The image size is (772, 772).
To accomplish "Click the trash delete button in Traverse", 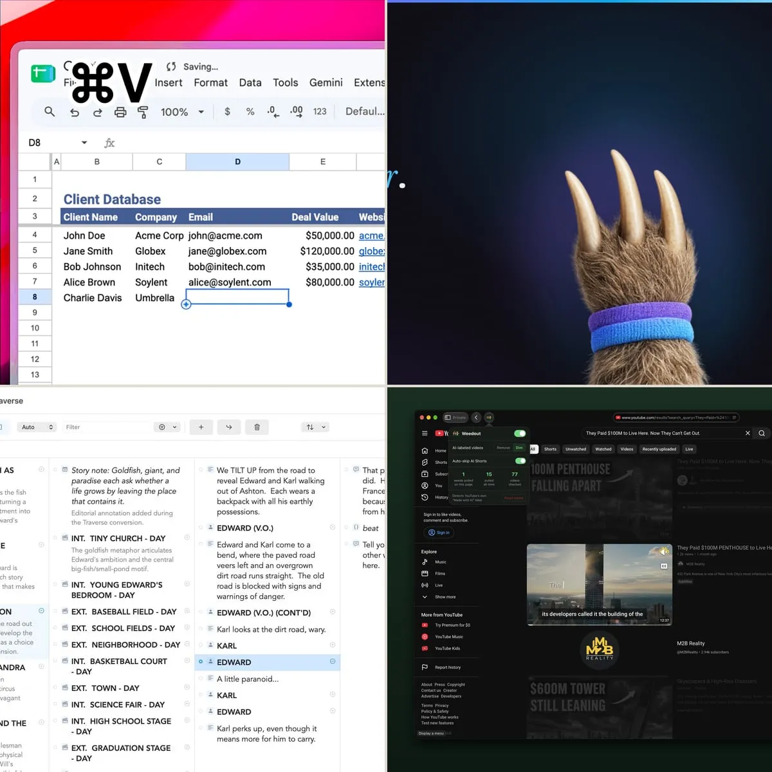I will pos(257,427).
